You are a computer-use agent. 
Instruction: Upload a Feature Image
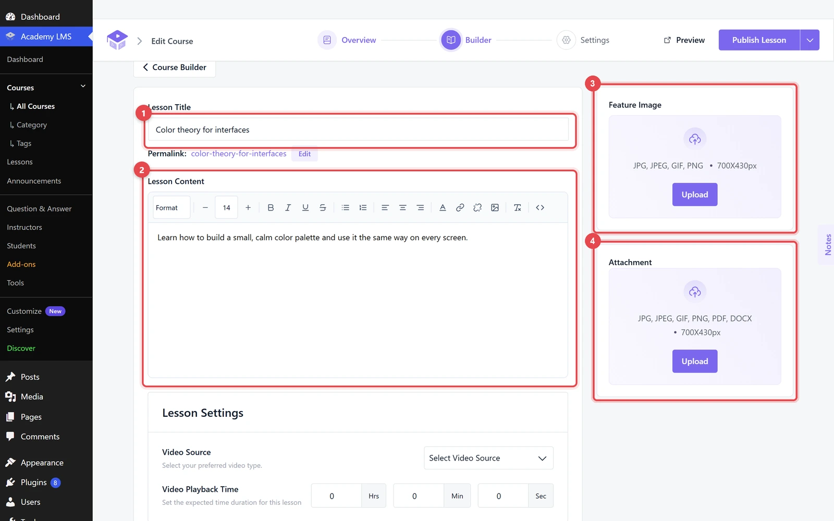coord(695,194)
